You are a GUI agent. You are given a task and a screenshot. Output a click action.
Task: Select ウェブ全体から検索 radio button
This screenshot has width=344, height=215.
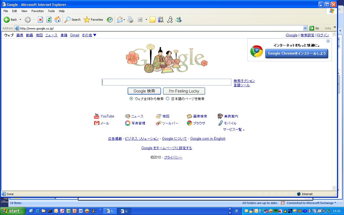click(131, 99)
